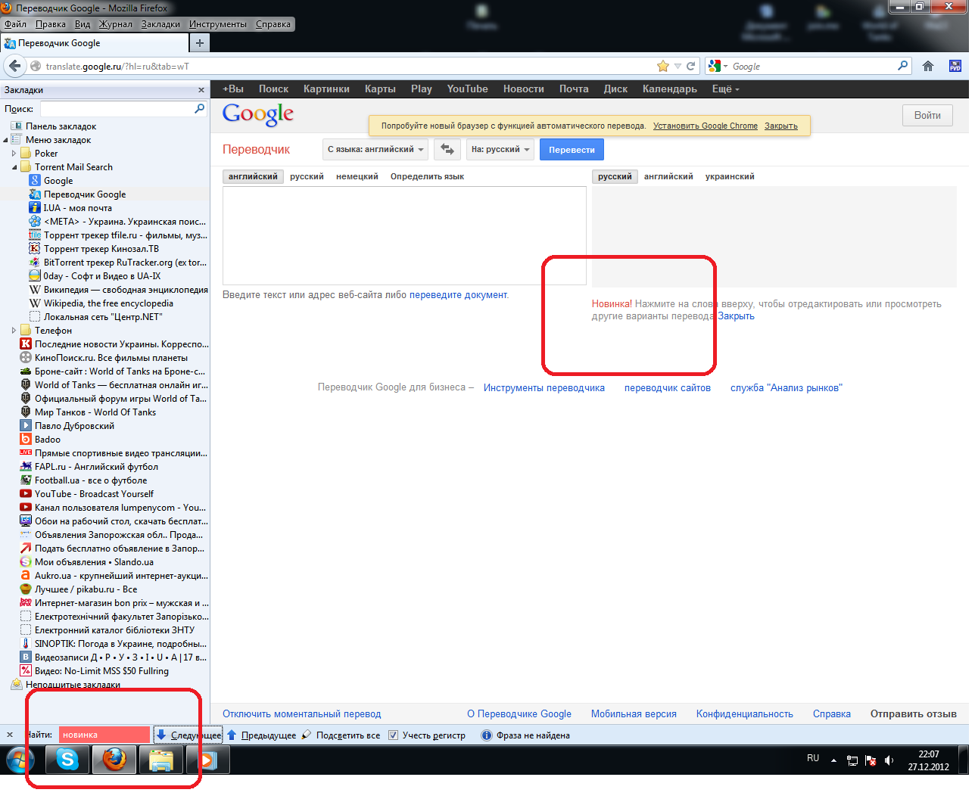975x802 pixels.
Task: Reload the page using the refresh icon
Action: [x=690, y=66]
